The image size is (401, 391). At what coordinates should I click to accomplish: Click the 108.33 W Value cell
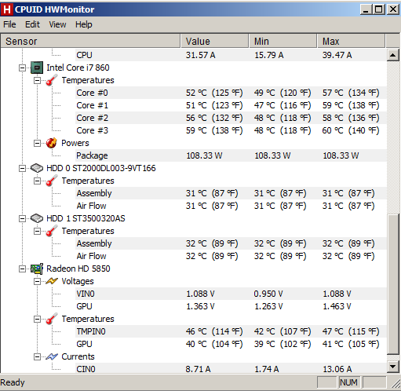(x=204, y=155)
